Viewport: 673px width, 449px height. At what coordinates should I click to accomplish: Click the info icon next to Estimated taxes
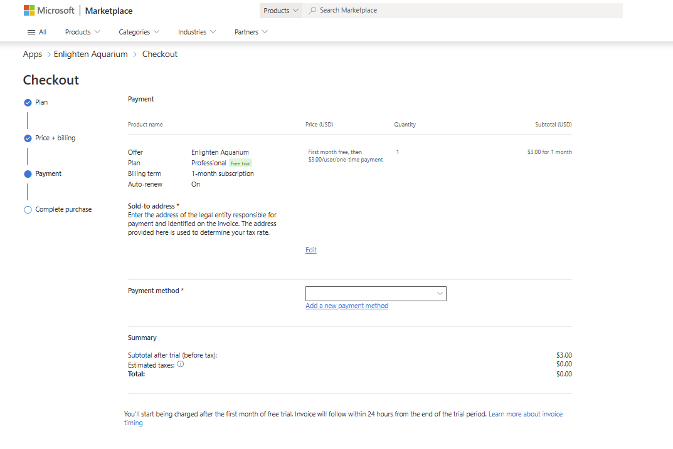[x=181, y=364]
